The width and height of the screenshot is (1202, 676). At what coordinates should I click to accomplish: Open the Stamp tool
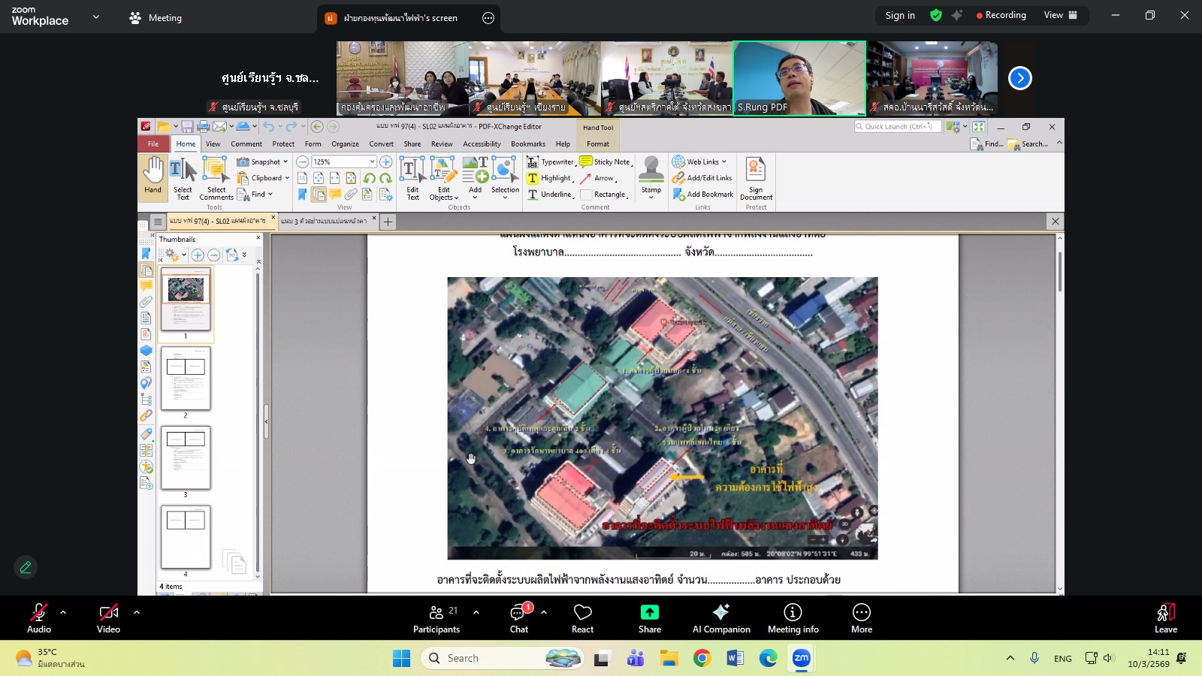point(651,176)
